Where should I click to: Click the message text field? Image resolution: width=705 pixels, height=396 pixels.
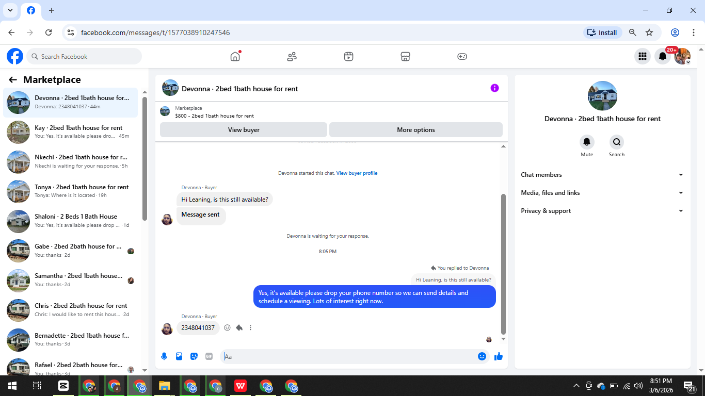[349, 356]
